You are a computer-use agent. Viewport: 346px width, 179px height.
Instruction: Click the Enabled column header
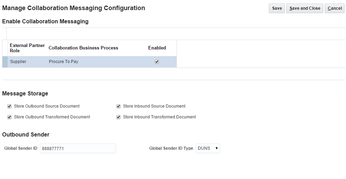click(x=157, y=48)
